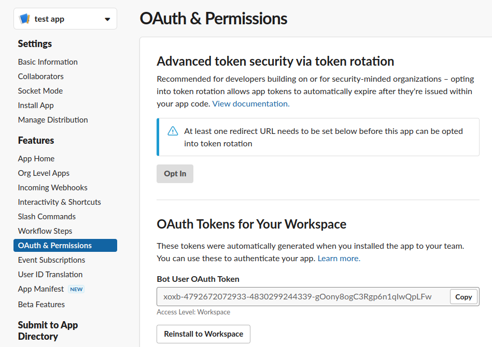492x347 pixels.
Task: Expand the test app selector dropdown arrow
Action: tap(107, 20)
